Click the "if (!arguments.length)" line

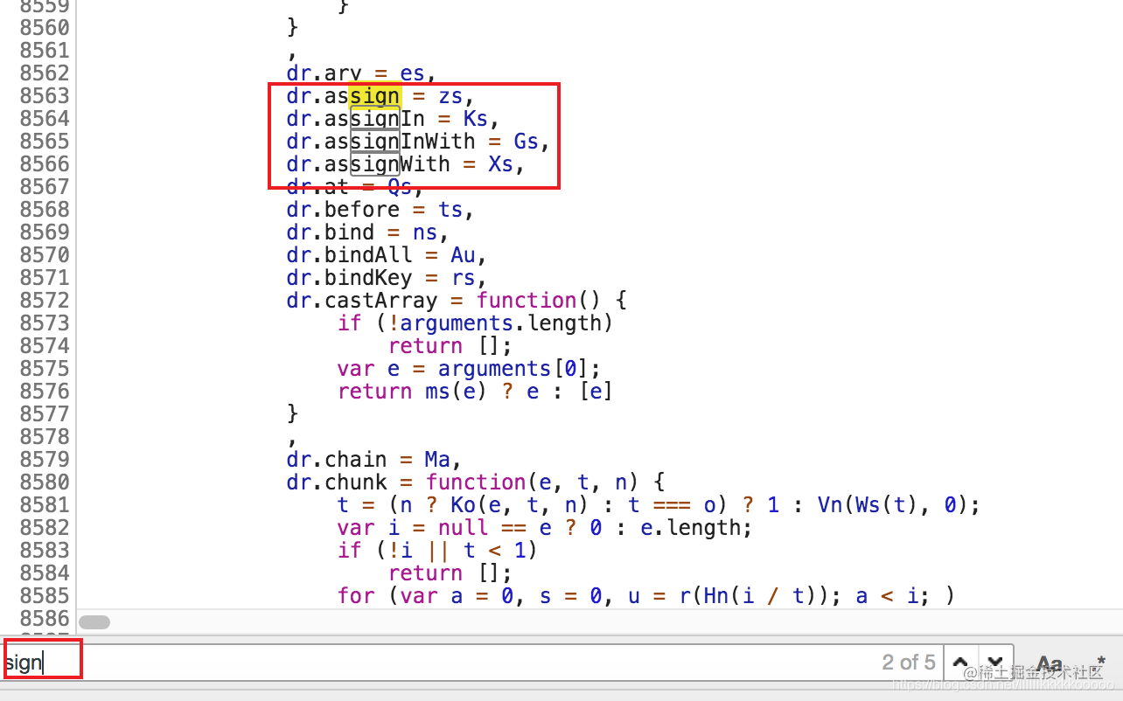coord(476,323)
